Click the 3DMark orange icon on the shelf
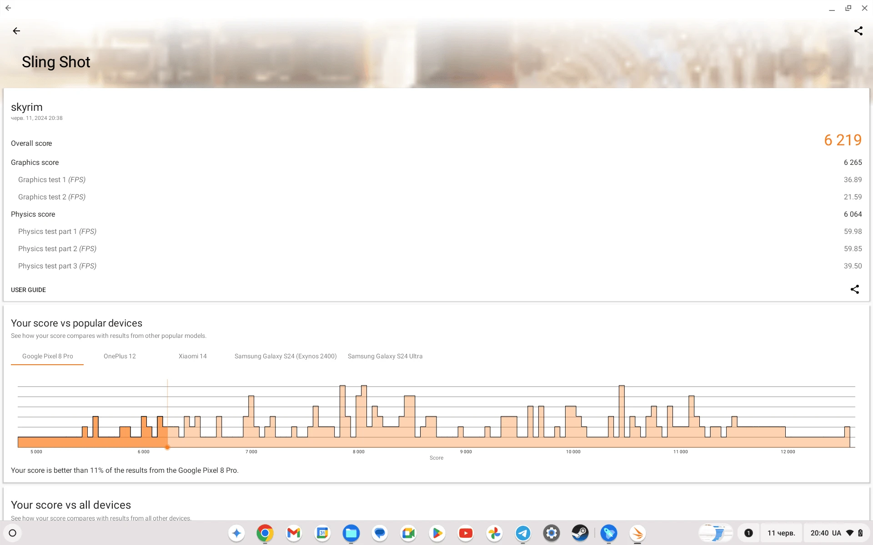The image size is (873, 545). [637, 533]
